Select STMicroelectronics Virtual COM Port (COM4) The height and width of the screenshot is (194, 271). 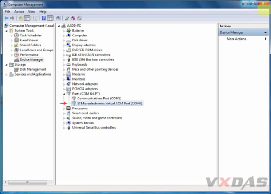pyautogui.click(x=110, y=103)
